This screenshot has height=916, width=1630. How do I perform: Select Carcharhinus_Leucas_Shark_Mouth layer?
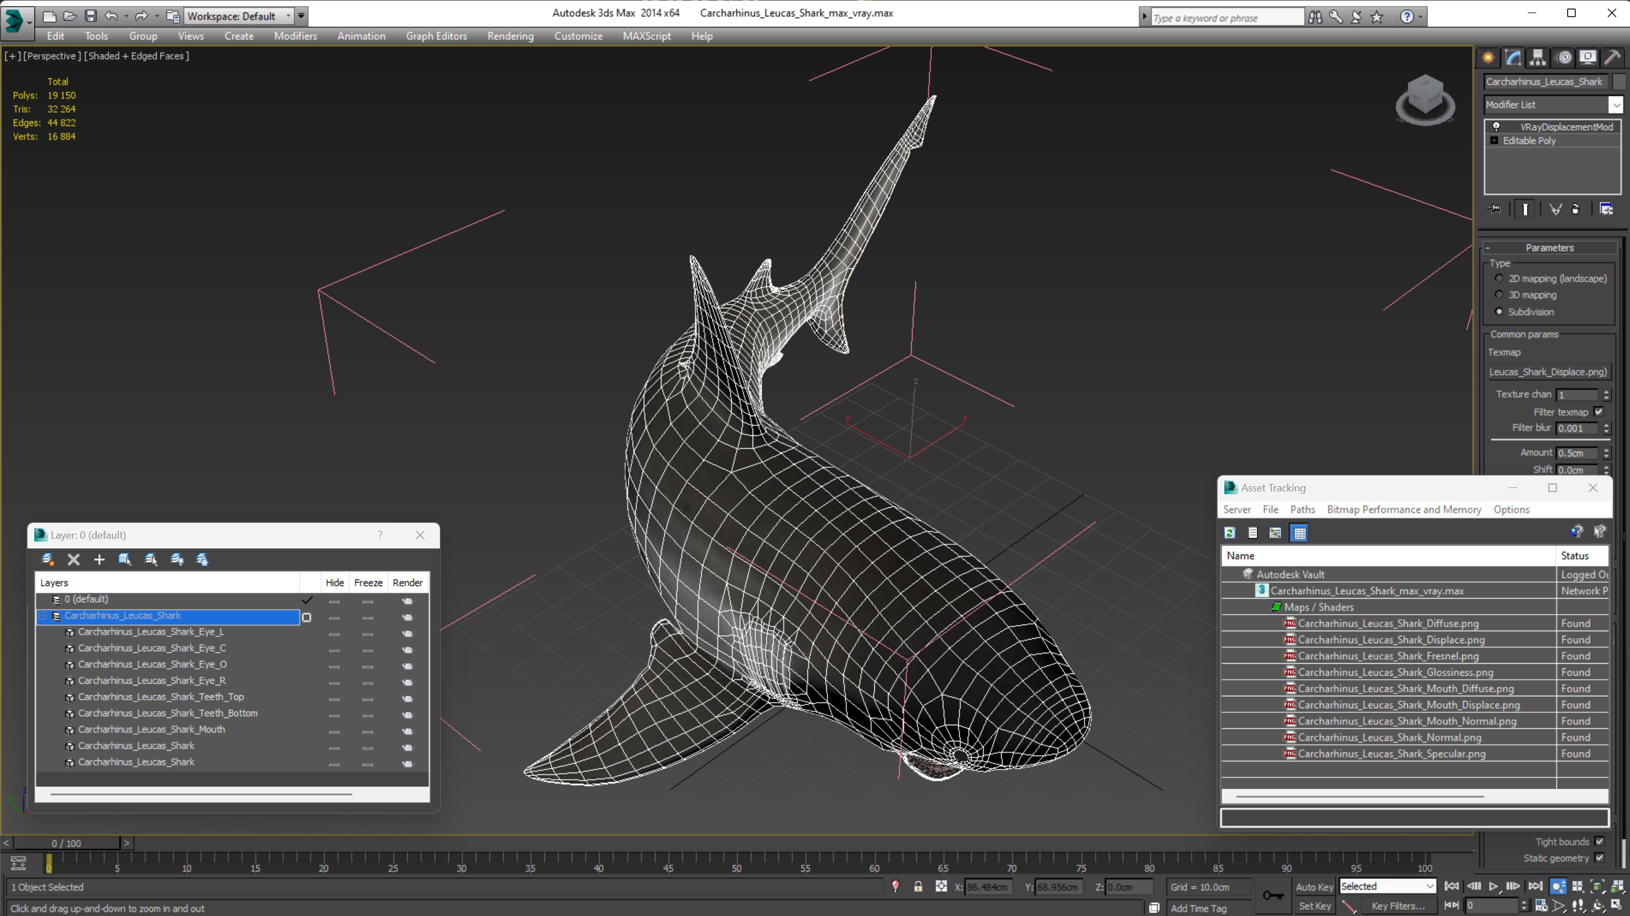(150, 728)
